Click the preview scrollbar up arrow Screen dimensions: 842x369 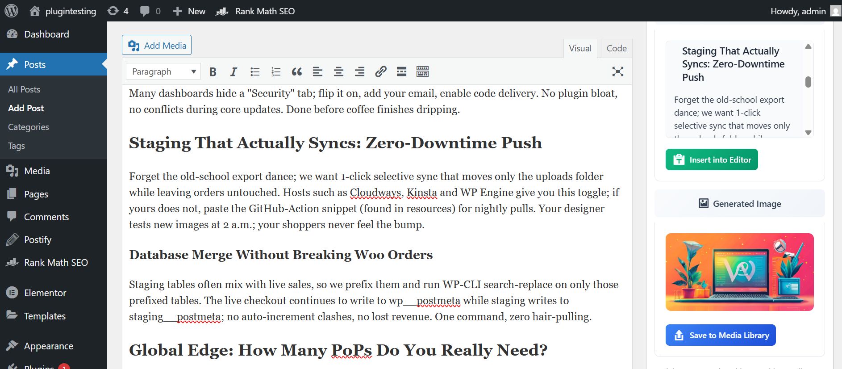coord(808,46)
